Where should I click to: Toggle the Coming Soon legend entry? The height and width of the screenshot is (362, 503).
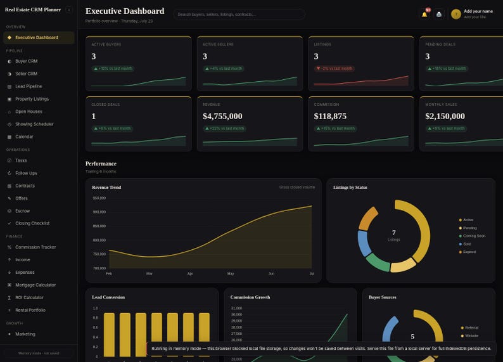click(x=472, y=236)
